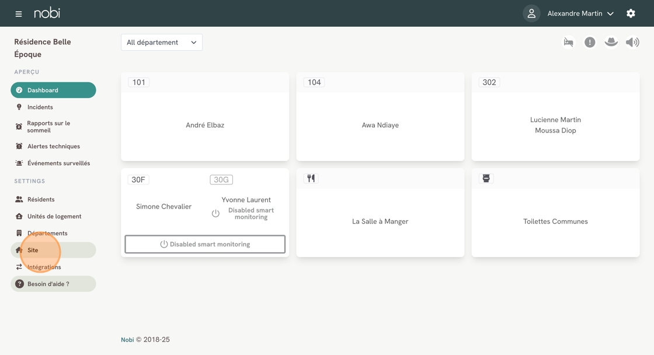
Task: Open room 101 André Elbaz card
Action: (x=205, y=125)
